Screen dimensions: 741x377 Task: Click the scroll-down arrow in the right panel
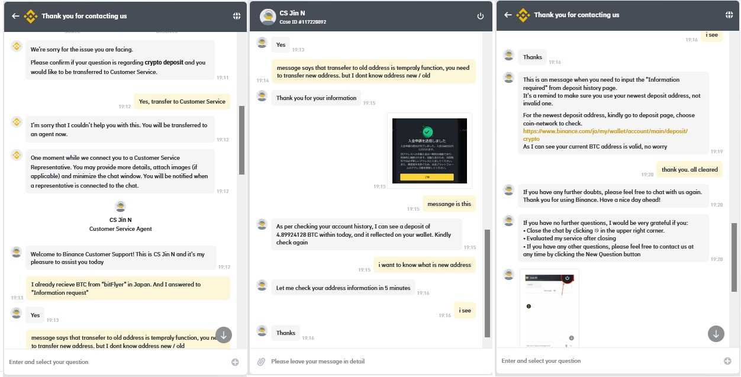click(x=716, y=334)
